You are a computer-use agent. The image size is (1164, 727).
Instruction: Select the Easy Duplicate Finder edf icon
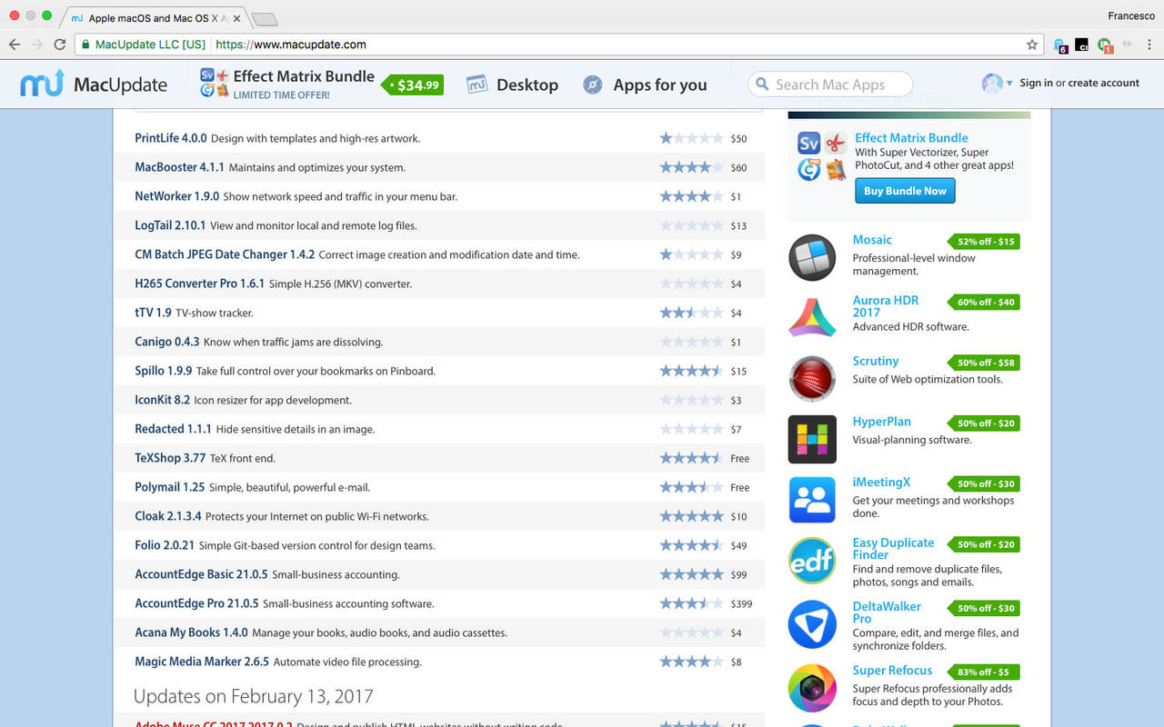click(x=812, y=561)
